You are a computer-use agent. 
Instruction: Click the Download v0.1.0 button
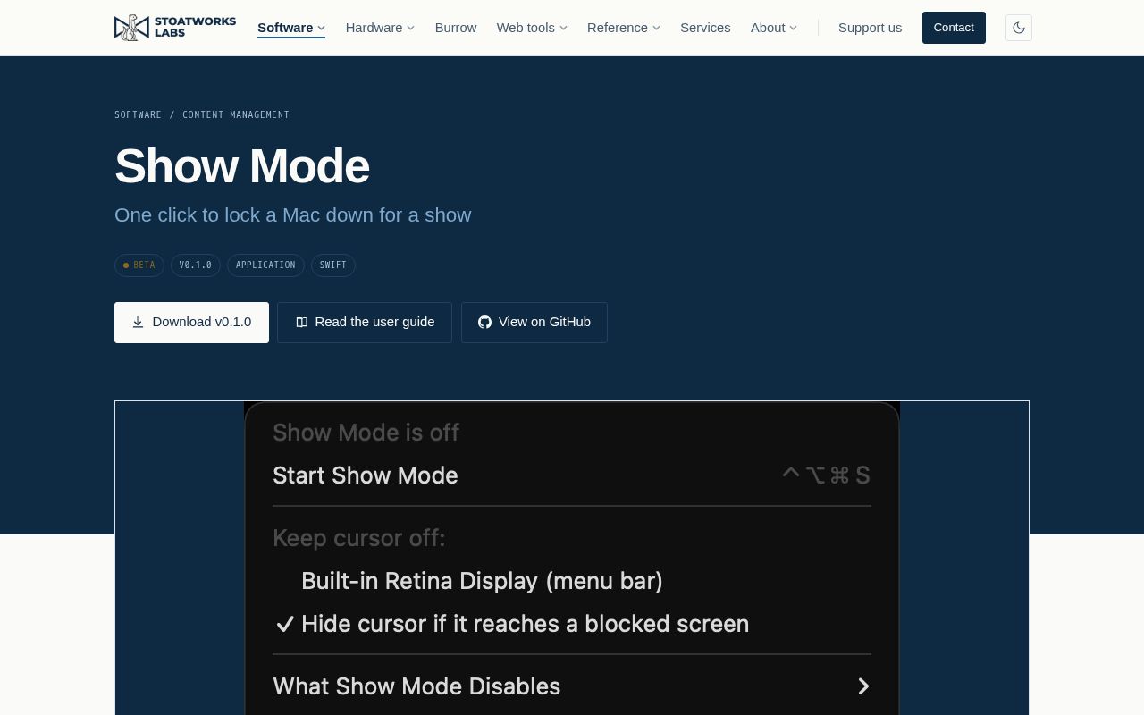click(191, 323)
